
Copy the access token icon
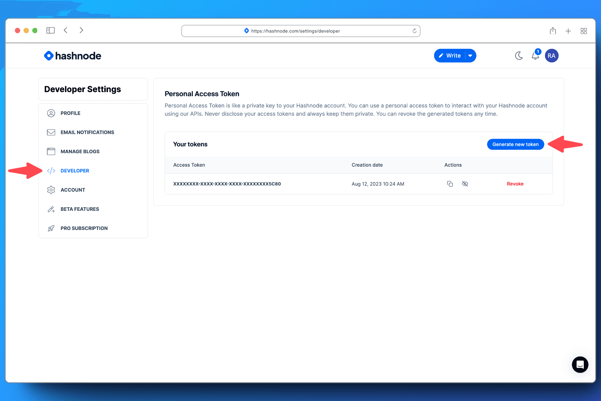pos(450,184)
